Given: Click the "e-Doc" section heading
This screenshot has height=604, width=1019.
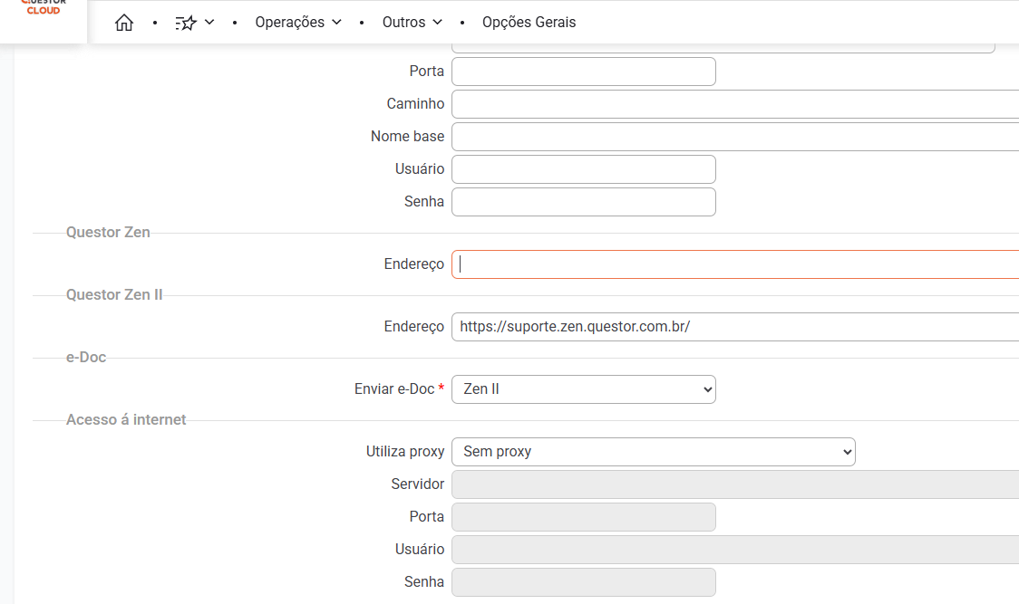Looking at the screenshot, I should point(86,357).
